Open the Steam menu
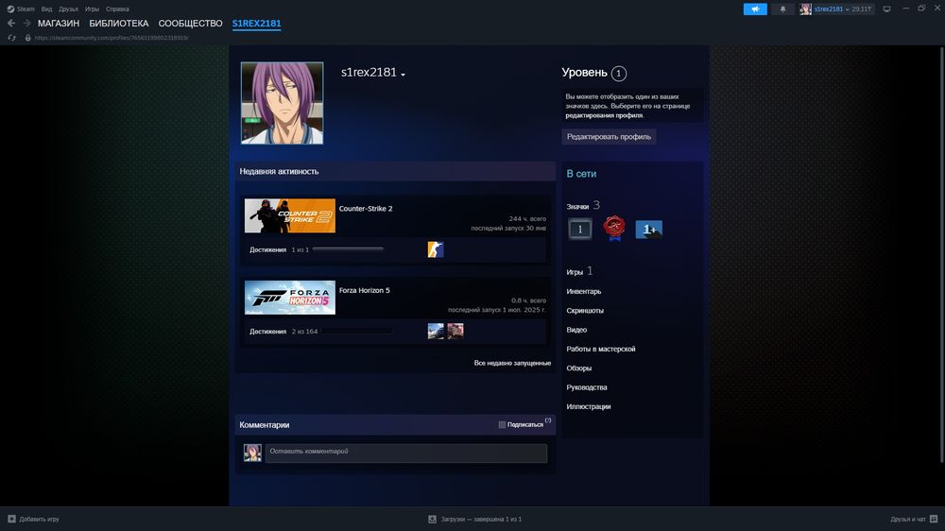Viewport: 945px width, 531px height. click(26, 9)
